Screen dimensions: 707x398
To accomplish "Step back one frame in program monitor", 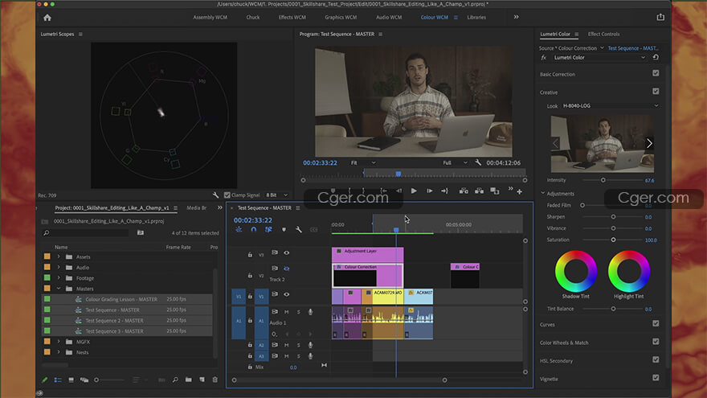I will point(398,191).
